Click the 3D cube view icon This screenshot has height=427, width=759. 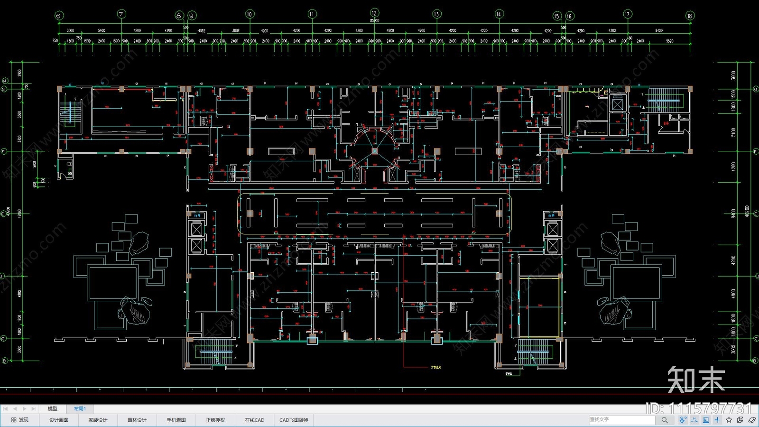[x=740, y=420]
